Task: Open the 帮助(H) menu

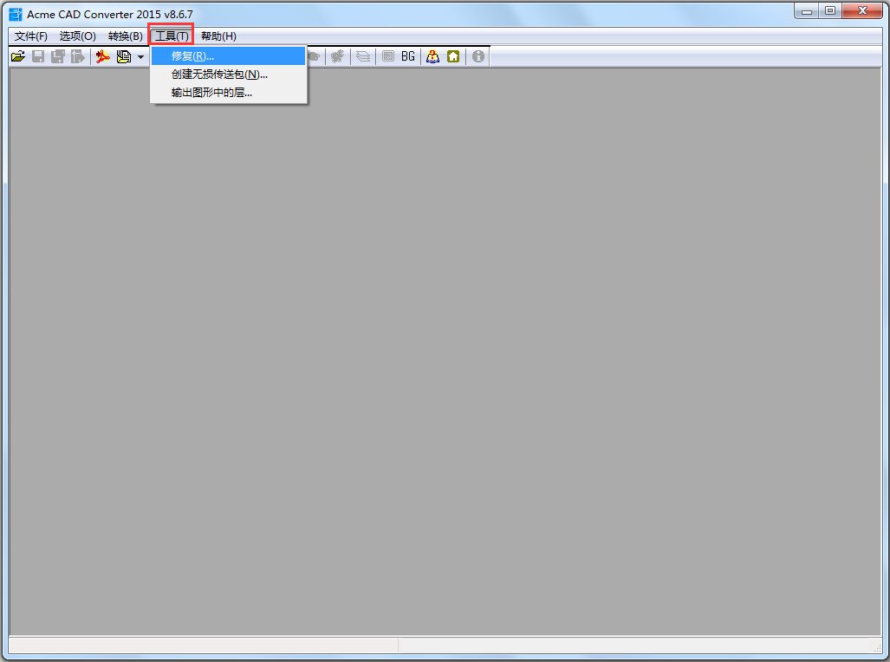Action: pyautogui.click(x=218, y=36)
